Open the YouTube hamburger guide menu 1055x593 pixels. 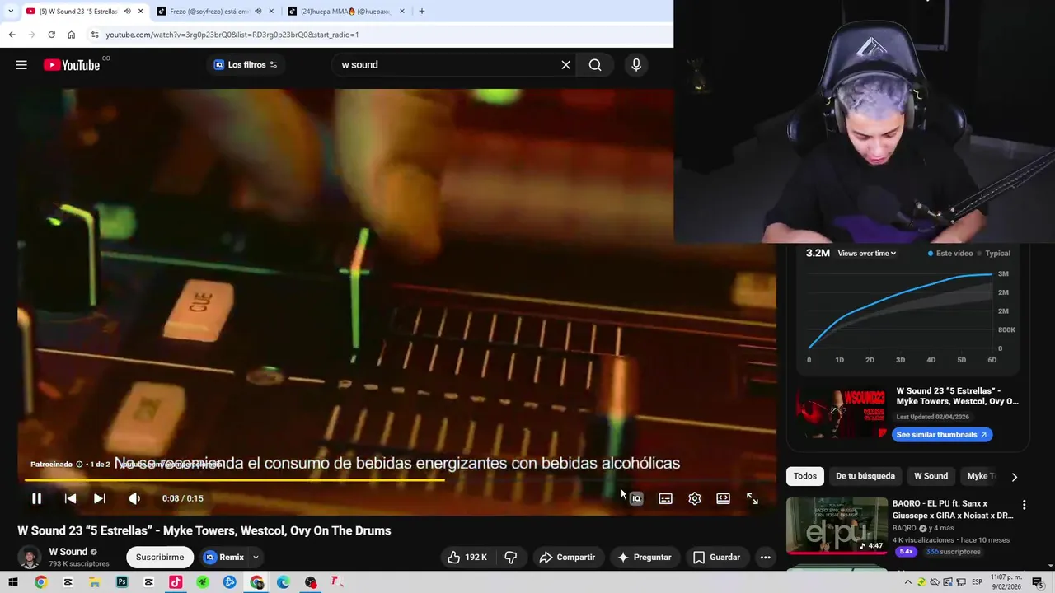[21, 65]
